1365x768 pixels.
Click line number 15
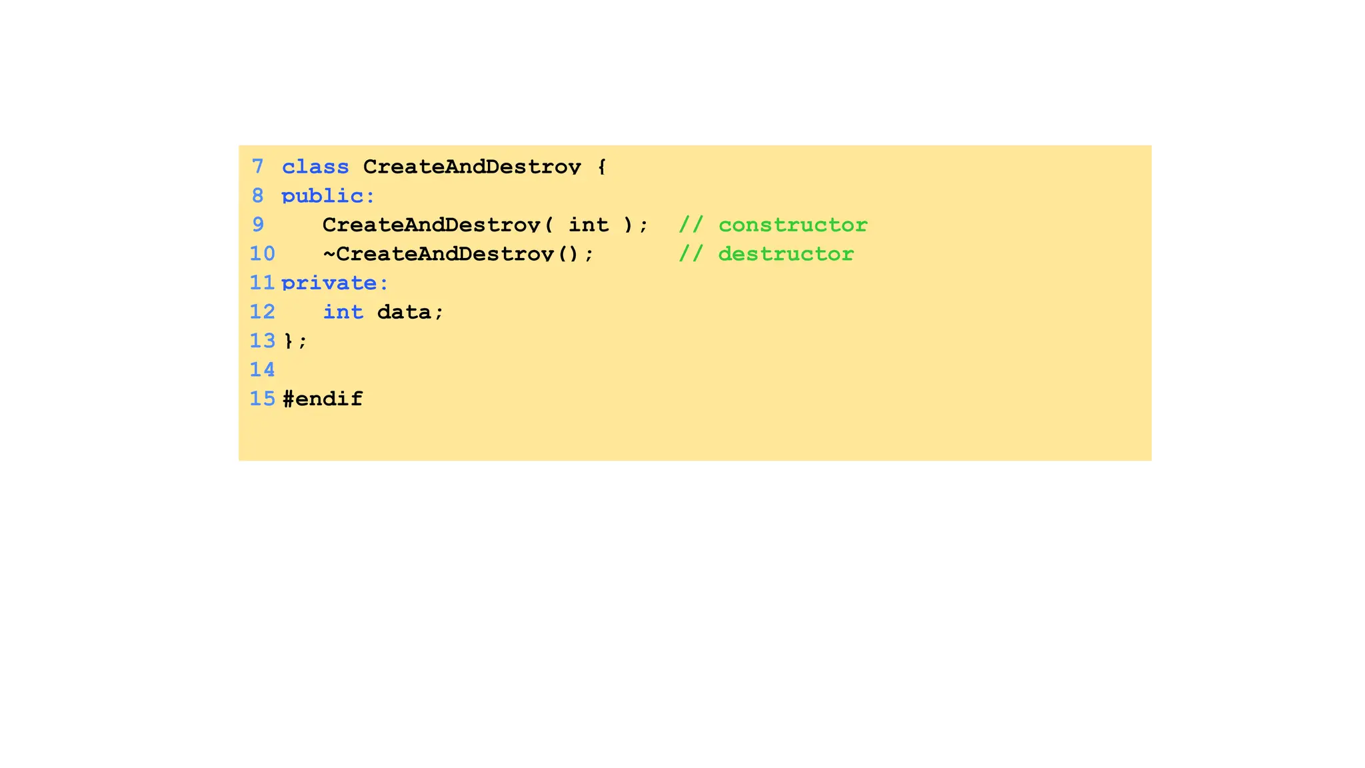262,399
